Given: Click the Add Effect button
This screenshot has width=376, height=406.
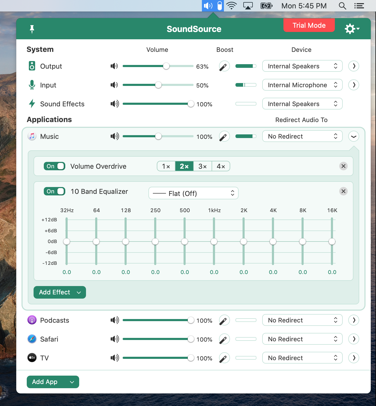Looking at the screenshot, I should coord(60,292).
